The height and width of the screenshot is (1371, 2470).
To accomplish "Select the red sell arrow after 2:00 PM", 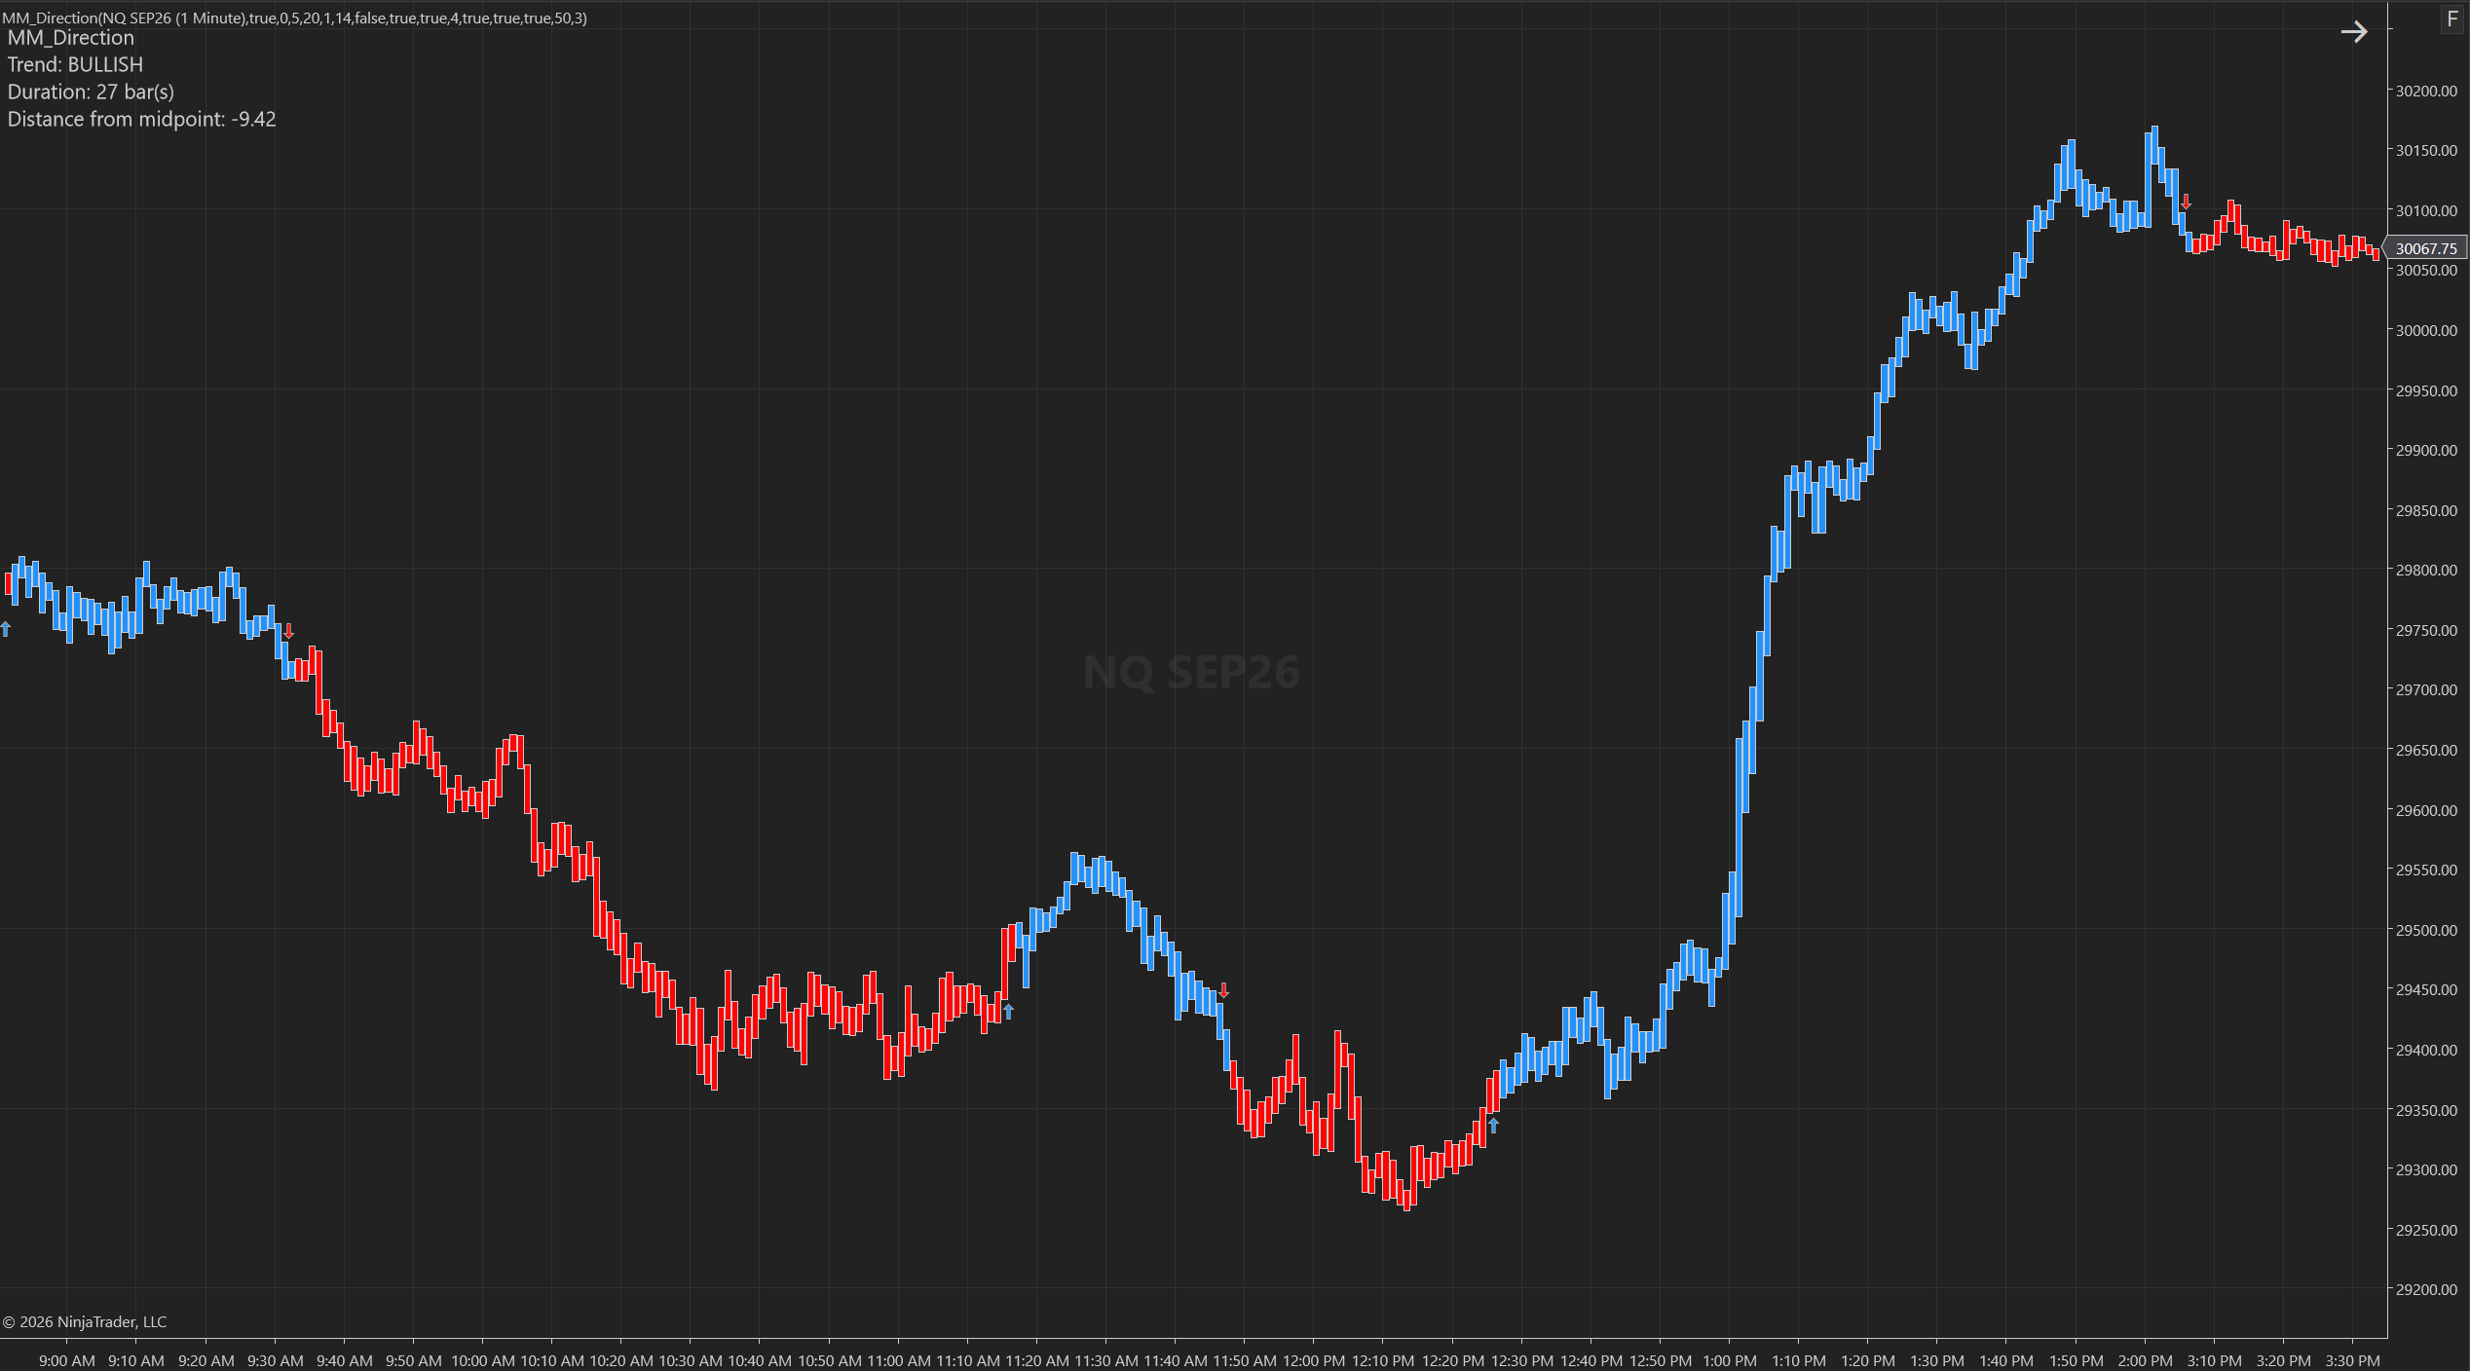I will click(x=2186, y=202).
